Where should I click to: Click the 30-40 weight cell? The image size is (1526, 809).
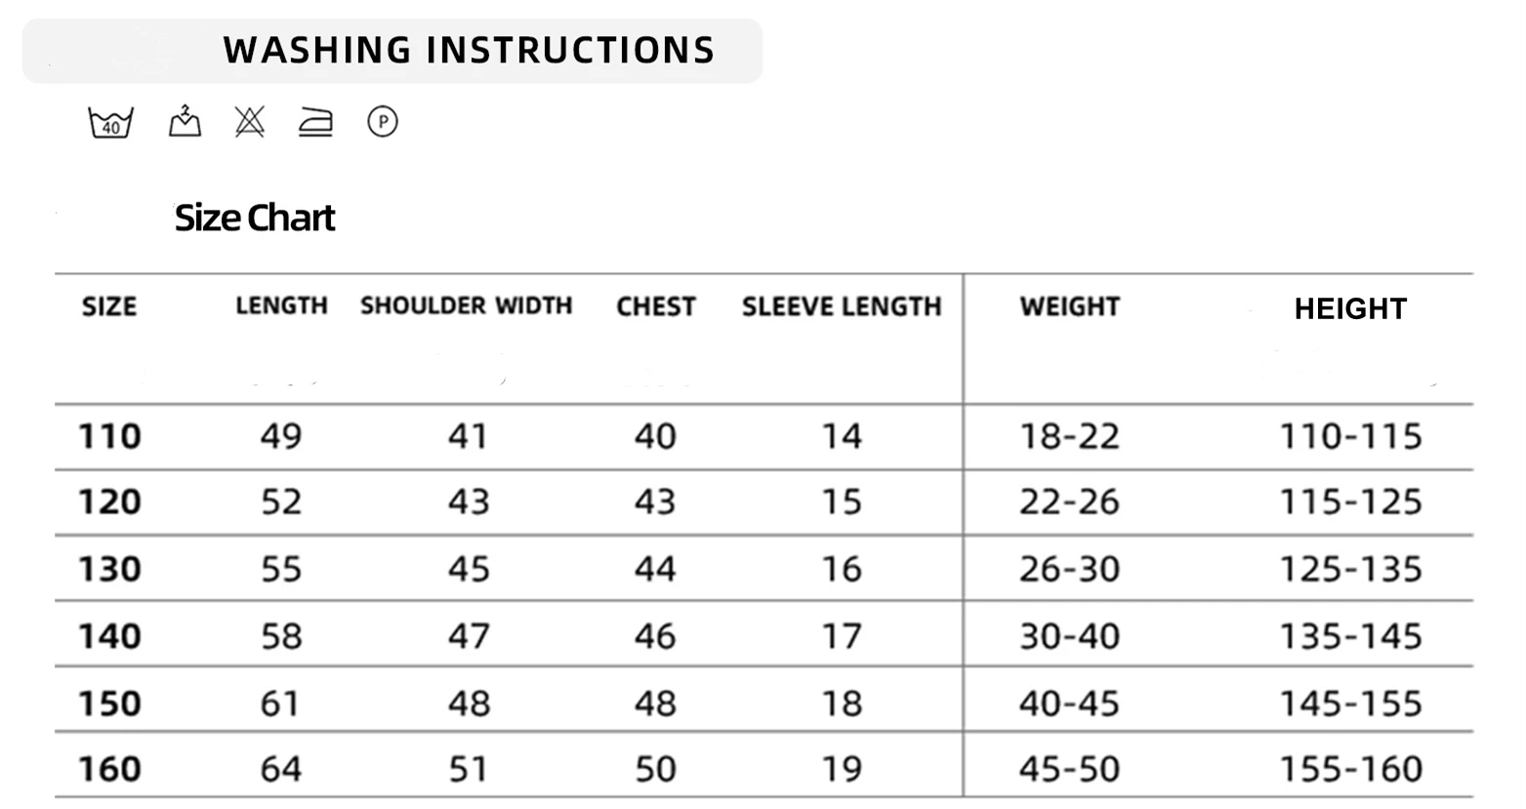click(x=1070, y=636)
